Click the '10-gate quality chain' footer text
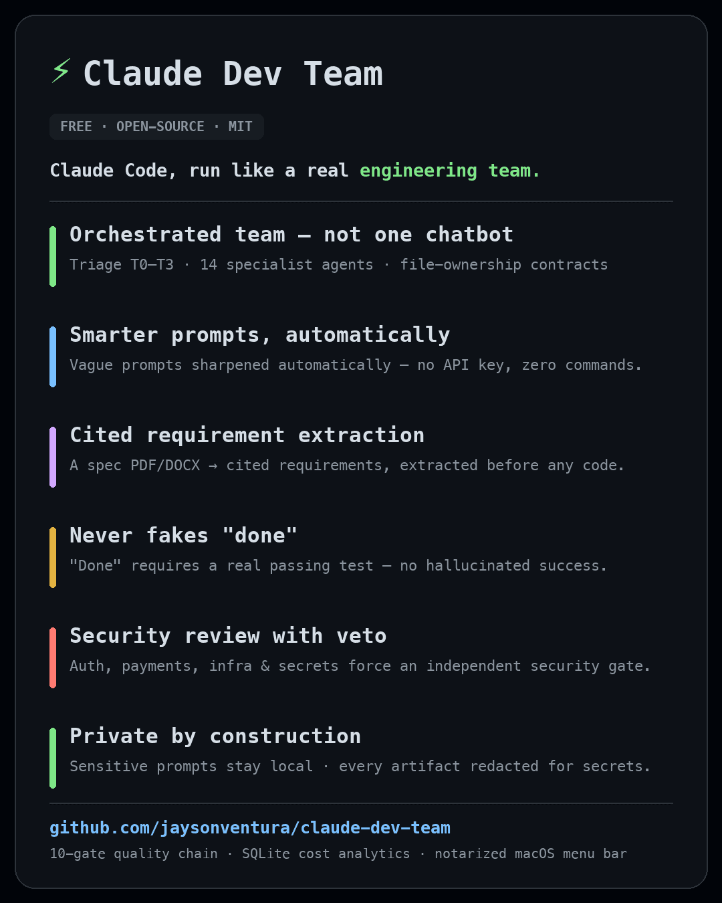This screenshot has width=722, height=903. click(x=134, y=854)
